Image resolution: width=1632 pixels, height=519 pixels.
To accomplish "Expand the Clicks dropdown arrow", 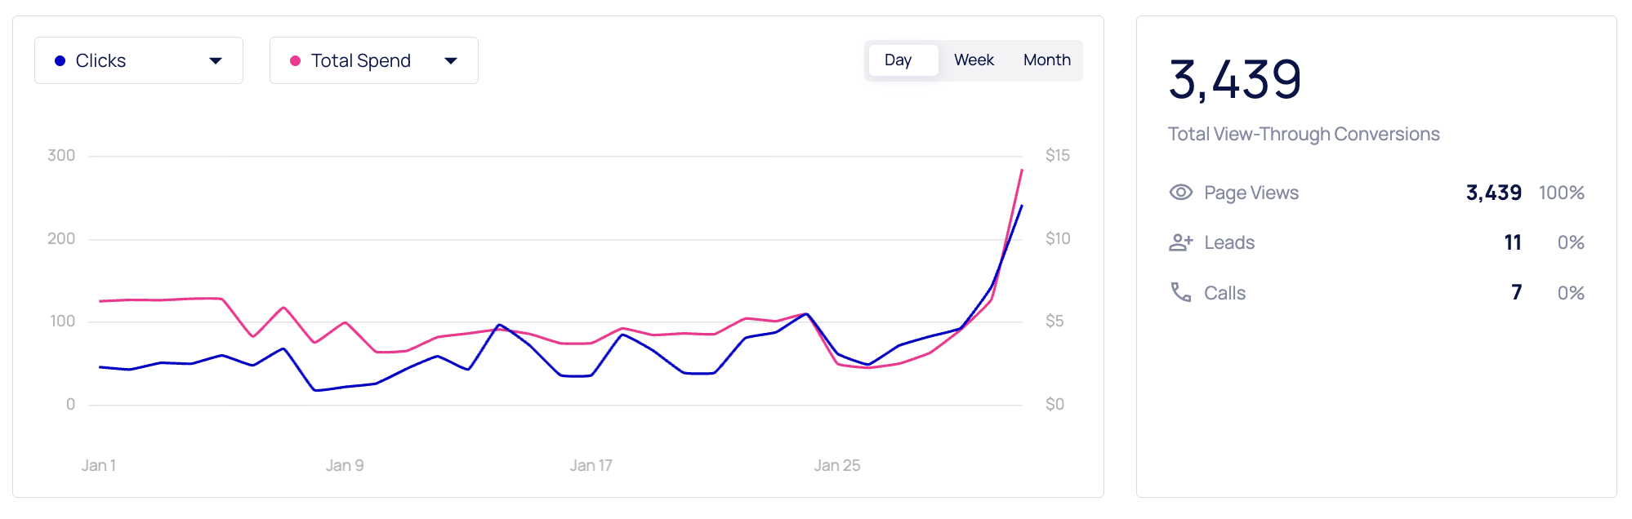I will (216, 61).
